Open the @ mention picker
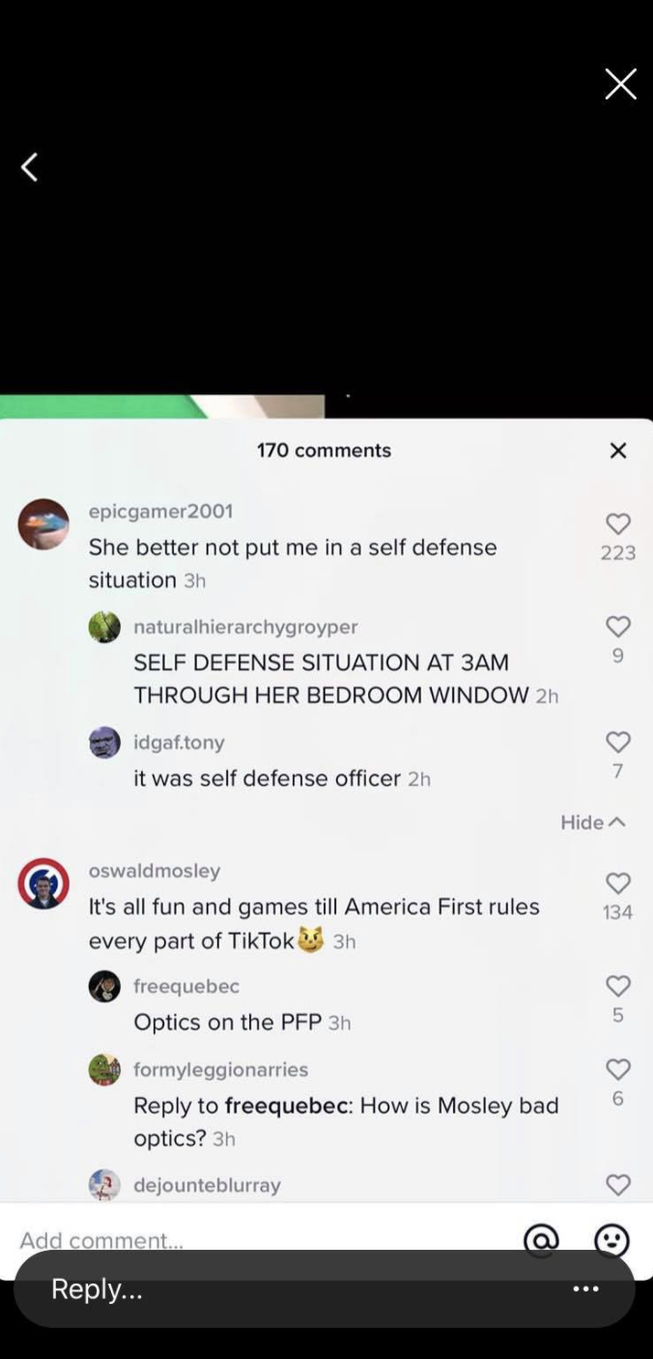The width and height of the screenshot is (653, 1359). point(541,1240)
